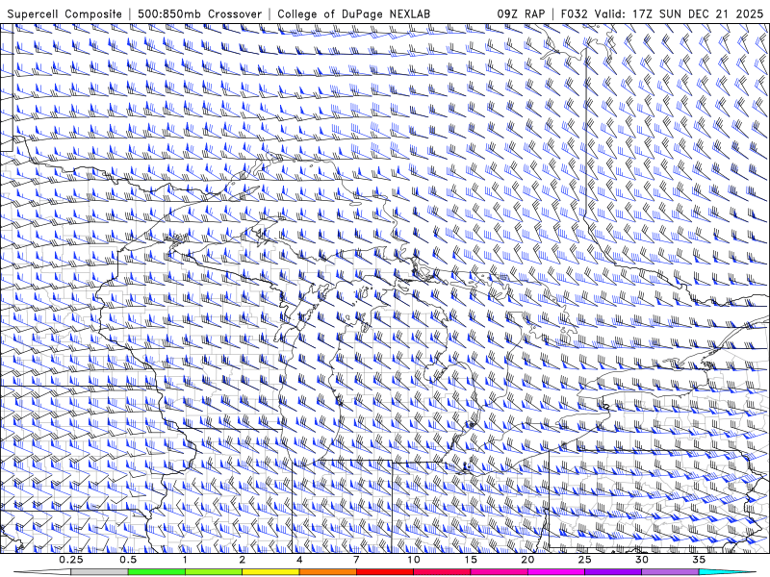Click the '35' legend value
The height and width of the screenshot is (577, 770).
[699, 560]
